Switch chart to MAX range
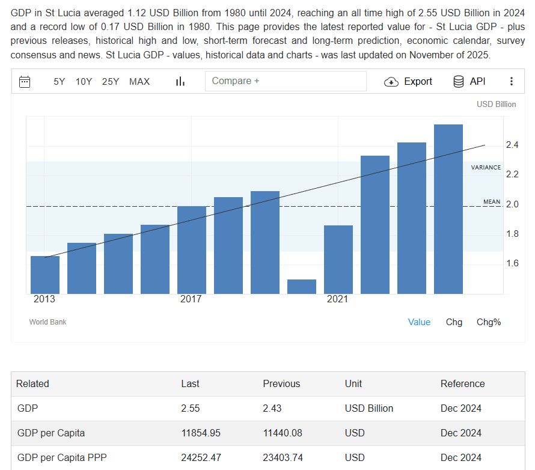 tap(139, 82)
